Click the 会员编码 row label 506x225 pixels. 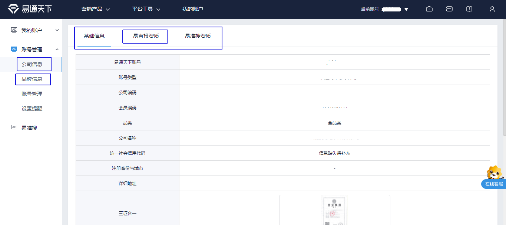coord(128,108)
